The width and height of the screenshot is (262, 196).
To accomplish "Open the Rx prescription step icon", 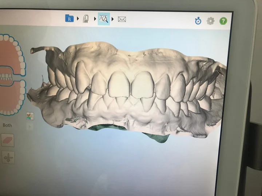I will coord(69,19).
